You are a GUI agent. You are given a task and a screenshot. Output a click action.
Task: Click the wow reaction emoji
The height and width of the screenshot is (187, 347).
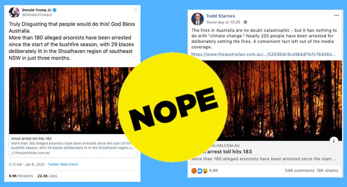click(205, 171)
